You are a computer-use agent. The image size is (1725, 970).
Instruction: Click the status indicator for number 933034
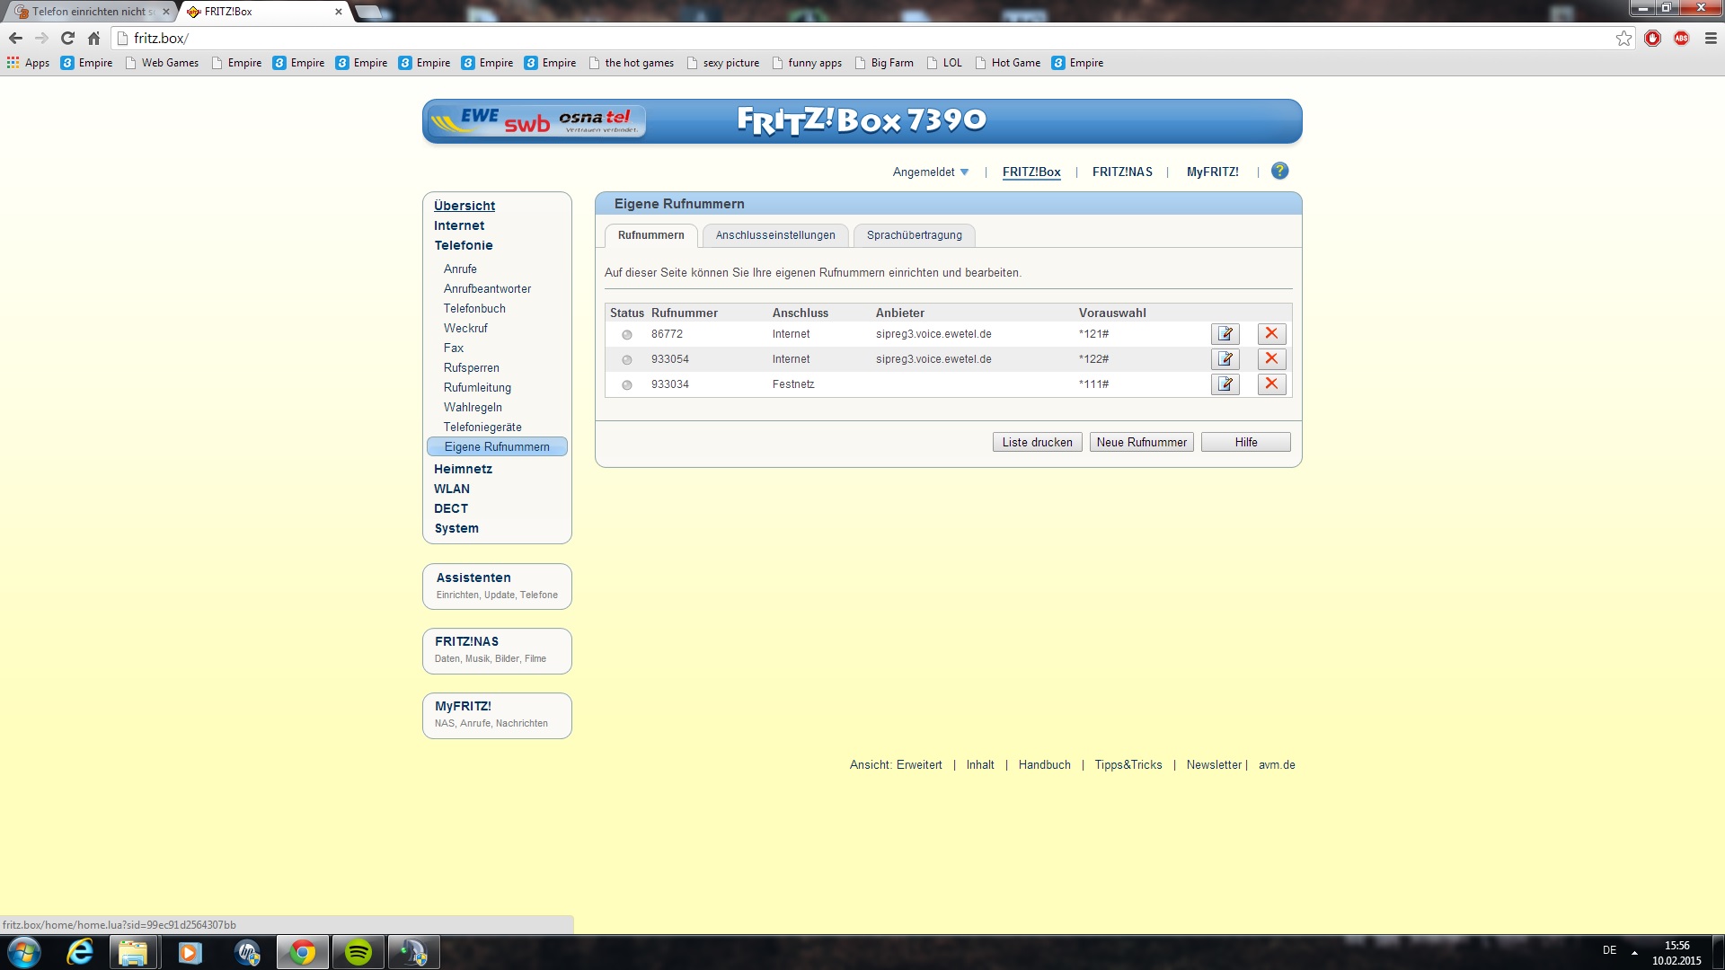pyautogui.click(x=627, y=385)
